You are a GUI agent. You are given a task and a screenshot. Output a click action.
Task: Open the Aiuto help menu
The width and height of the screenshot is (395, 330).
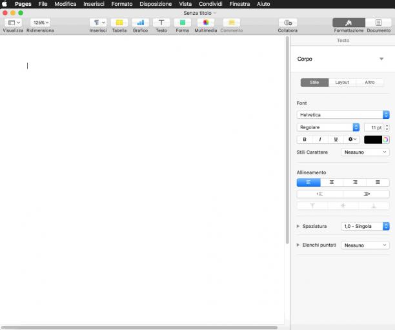(263, 4)
